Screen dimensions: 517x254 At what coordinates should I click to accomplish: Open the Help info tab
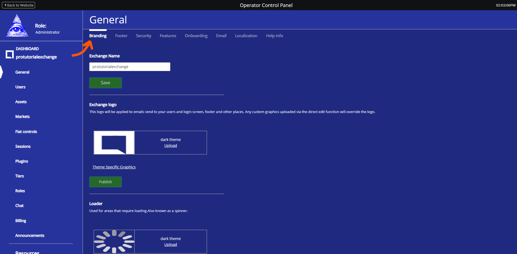pos(274,36)
